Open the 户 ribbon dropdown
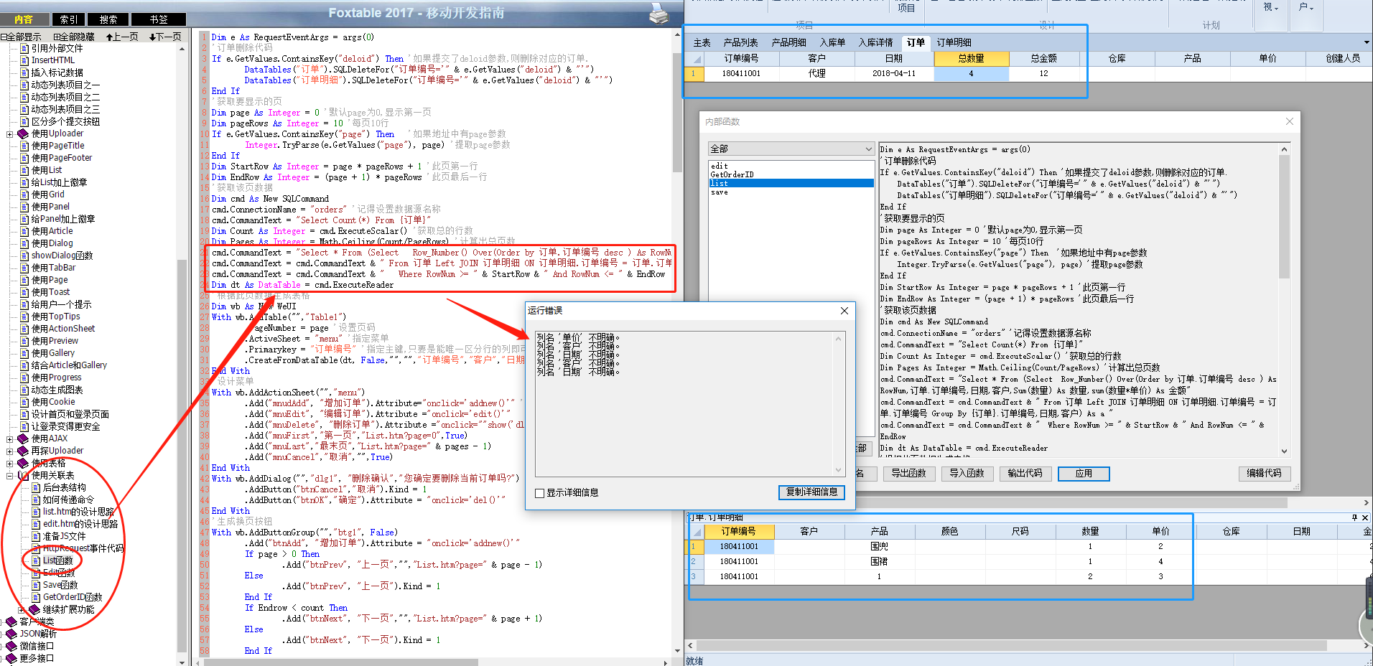The image size is (1373, 666). point(1306,7)
